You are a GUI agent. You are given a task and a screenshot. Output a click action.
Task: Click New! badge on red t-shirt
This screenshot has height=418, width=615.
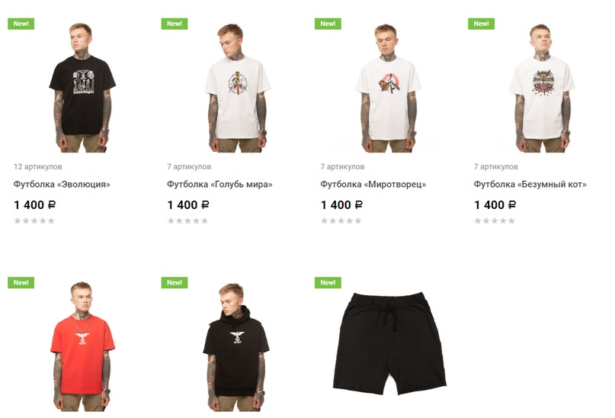click(21, 282)
